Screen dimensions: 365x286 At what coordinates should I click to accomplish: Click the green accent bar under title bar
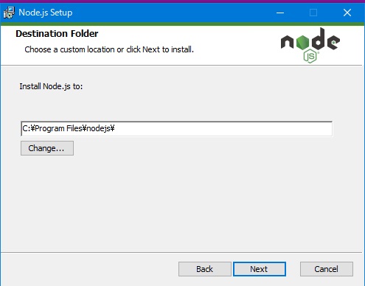click(x=182, y=24)
